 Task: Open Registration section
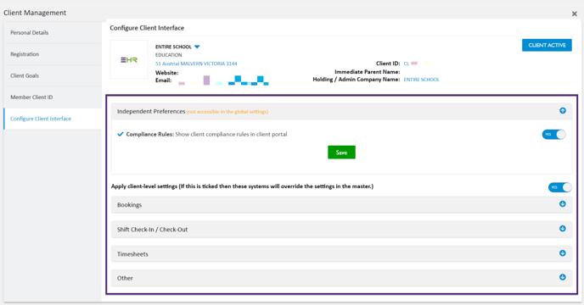click(x=53, y=54)
